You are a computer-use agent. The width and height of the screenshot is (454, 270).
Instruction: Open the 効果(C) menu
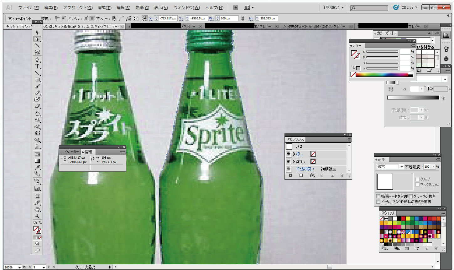[x=142, y=8]
